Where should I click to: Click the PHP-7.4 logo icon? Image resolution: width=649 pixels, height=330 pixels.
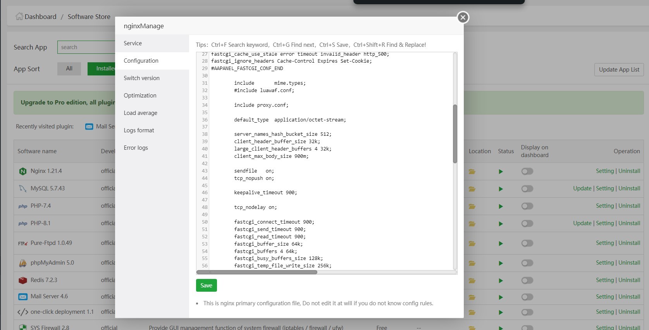point(23,206)
